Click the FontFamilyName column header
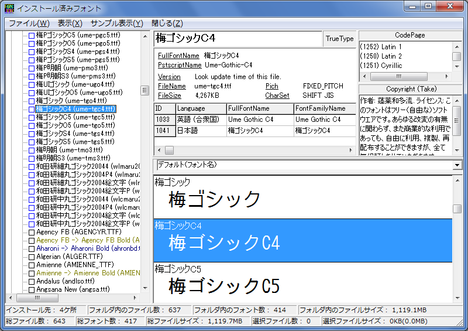Image resolution: width=468 pixels, height=331 pixels. (325, 108)
